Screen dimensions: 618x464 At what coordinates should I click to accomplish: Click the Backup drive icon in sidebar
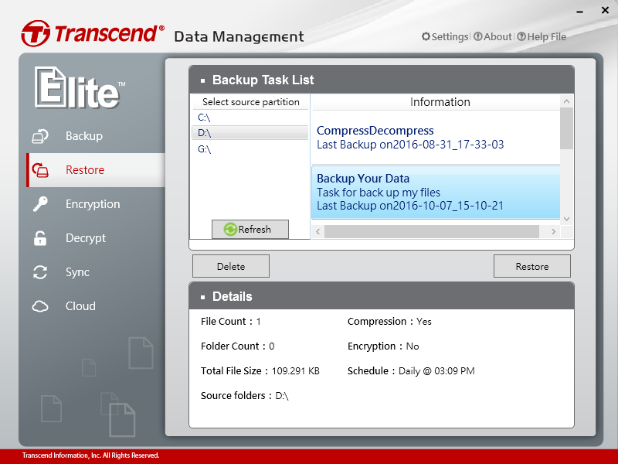(40, 137)
